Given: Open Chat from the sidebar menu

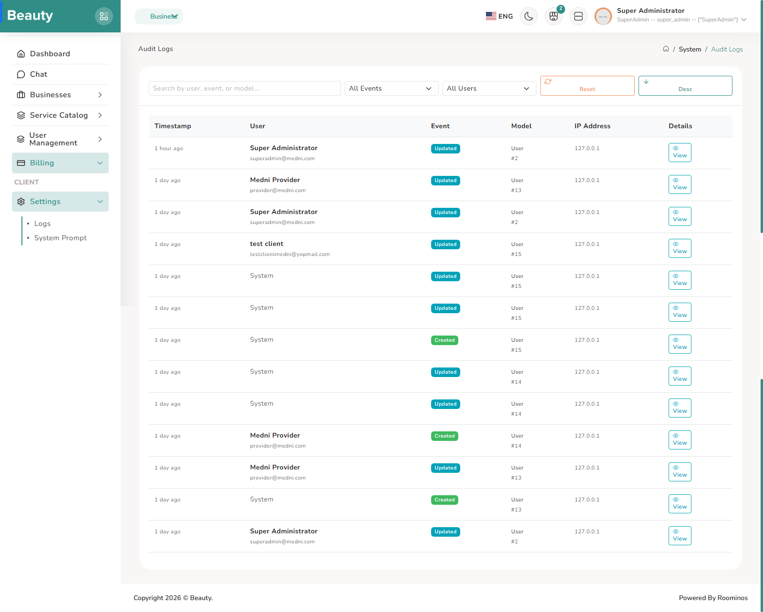Looking at the screenshot, I should point(38,74).
